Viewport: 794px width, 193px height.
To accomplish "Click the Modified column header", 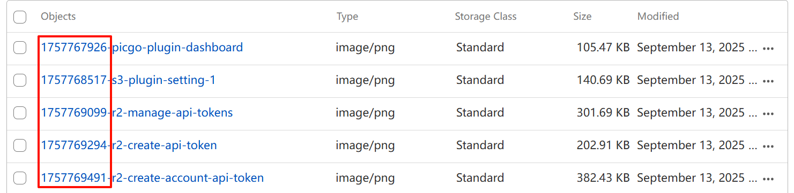I will (x=658, y=17).
